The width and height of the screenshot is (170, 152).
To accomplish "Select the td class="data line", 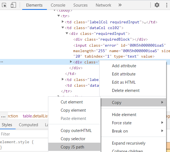I will tap(82, 86).
